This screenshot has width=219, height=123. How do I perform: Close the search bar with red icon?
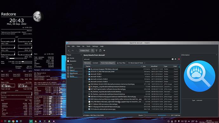(x=179, y=59)
